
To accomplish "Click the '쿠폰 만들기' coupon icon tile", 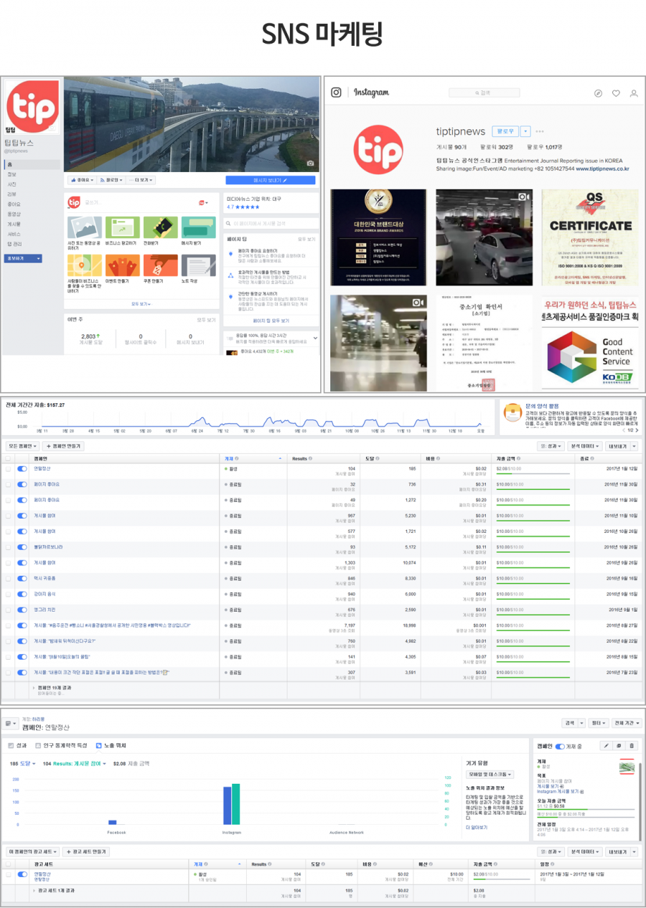I will click(x=160, y=265).
